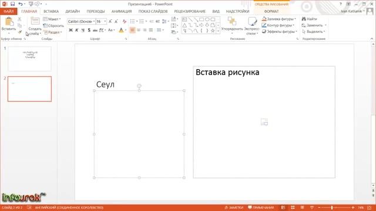This screenshot has width=376, height=211.
Task: Click the Сбросить reset button
Action: (x=53, y=26)
